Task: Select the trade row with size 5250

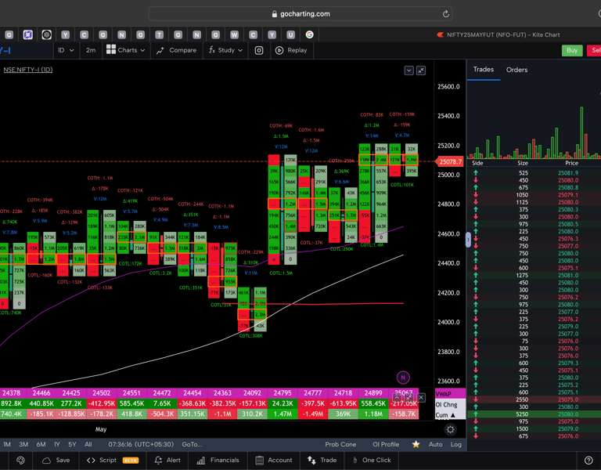Action: (x=534, y=414)
